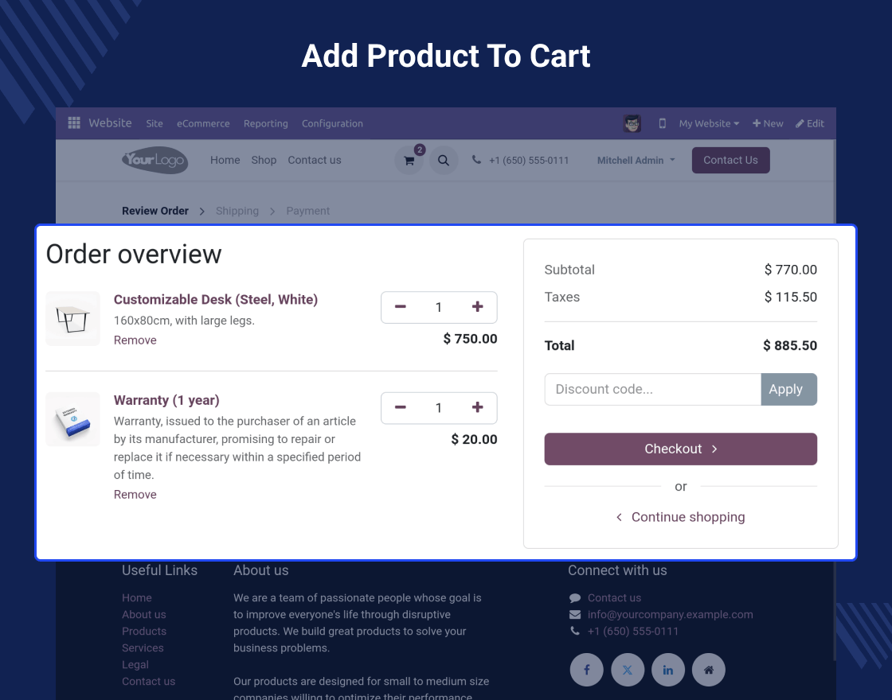Click the chat bubble icon in footer
The width and height of the screenshot is (892, 700).
click(x=575, y=597)
